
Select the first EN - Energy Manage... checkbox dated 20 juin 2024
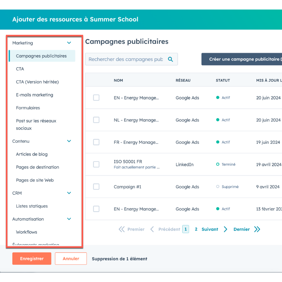[x=96, y=98]
